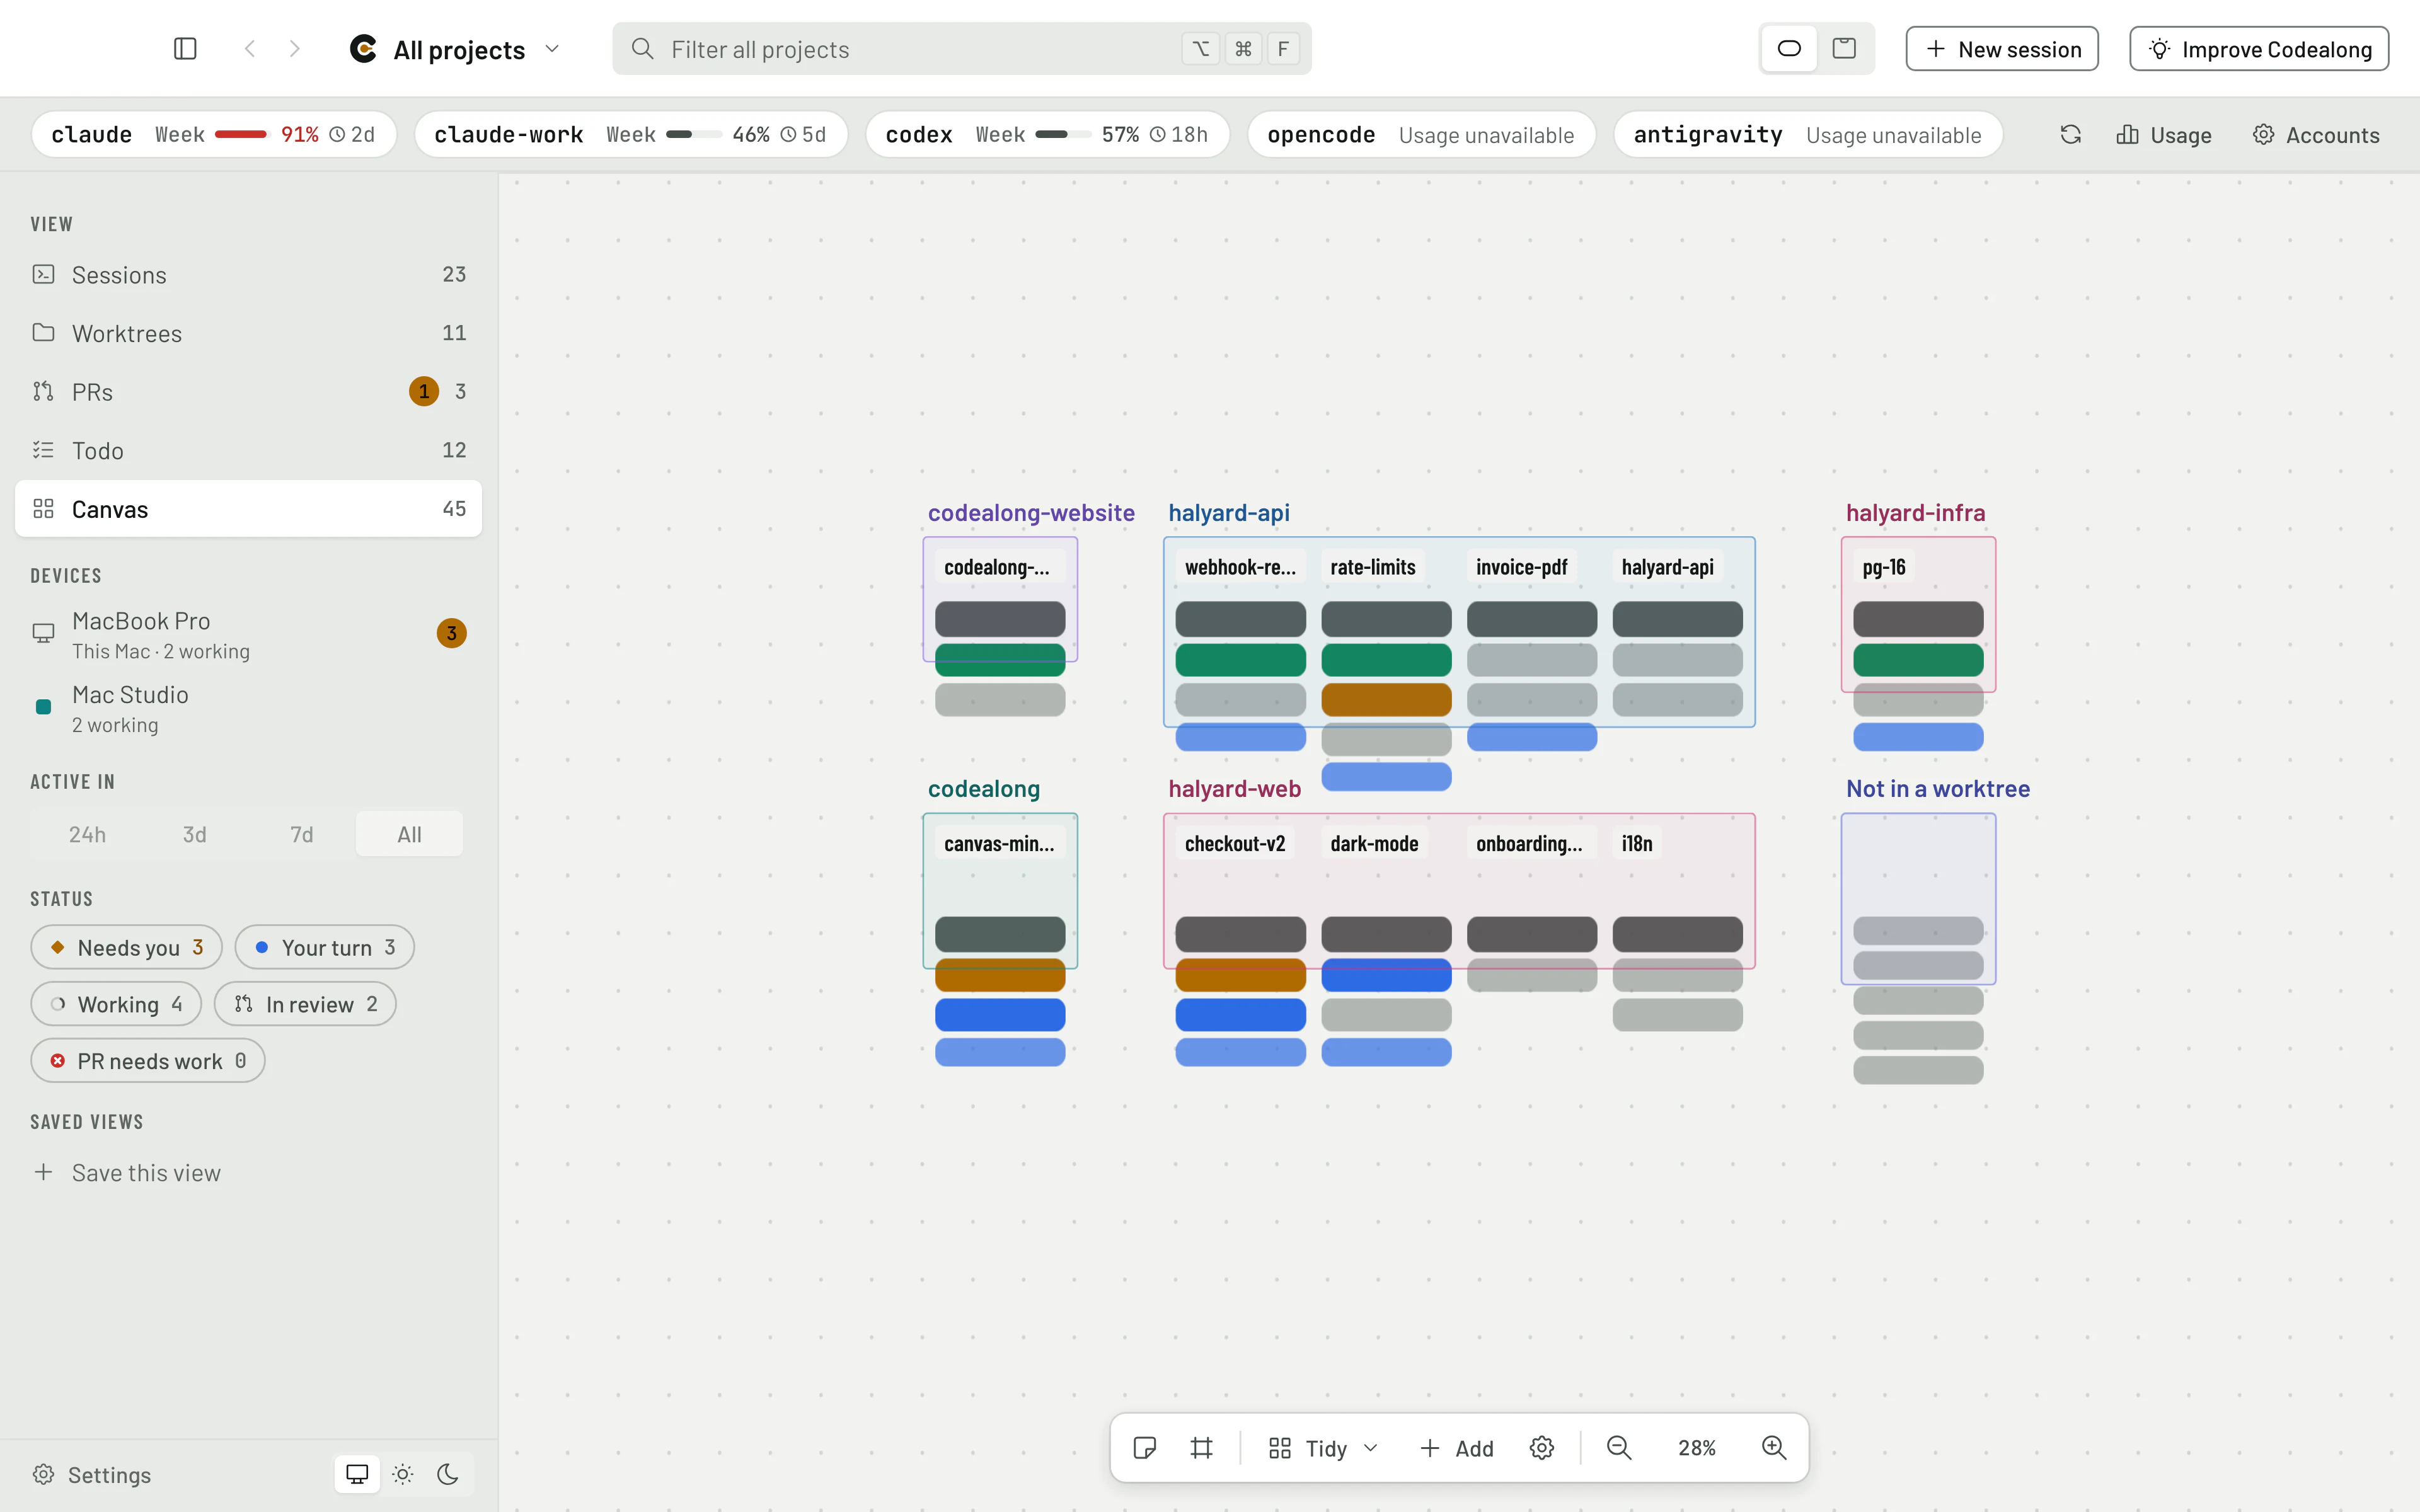The width and height of the screenshot is (2420, 1512).
Task: Toggle the In review status filter
Action: 305,1004
